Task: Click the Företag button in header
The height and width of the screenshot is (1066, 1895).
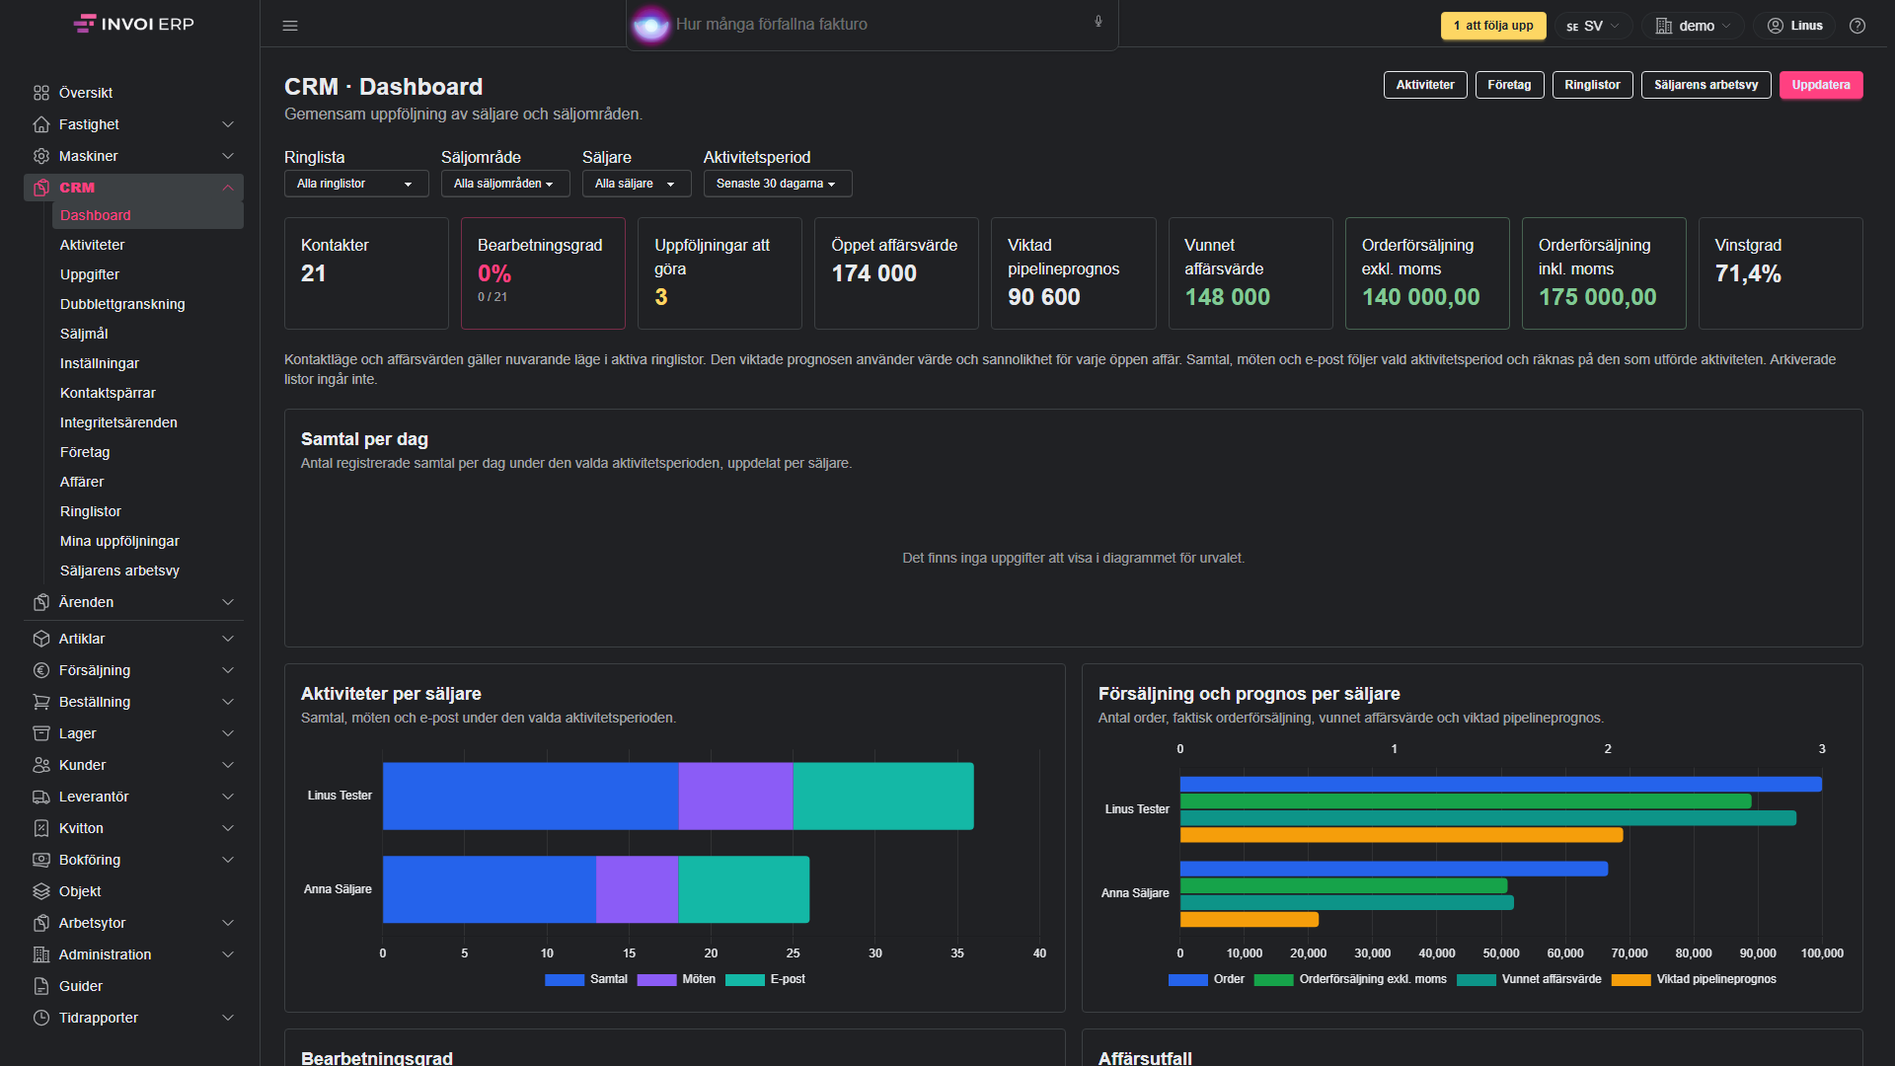Action: [x=1510, y=85]
